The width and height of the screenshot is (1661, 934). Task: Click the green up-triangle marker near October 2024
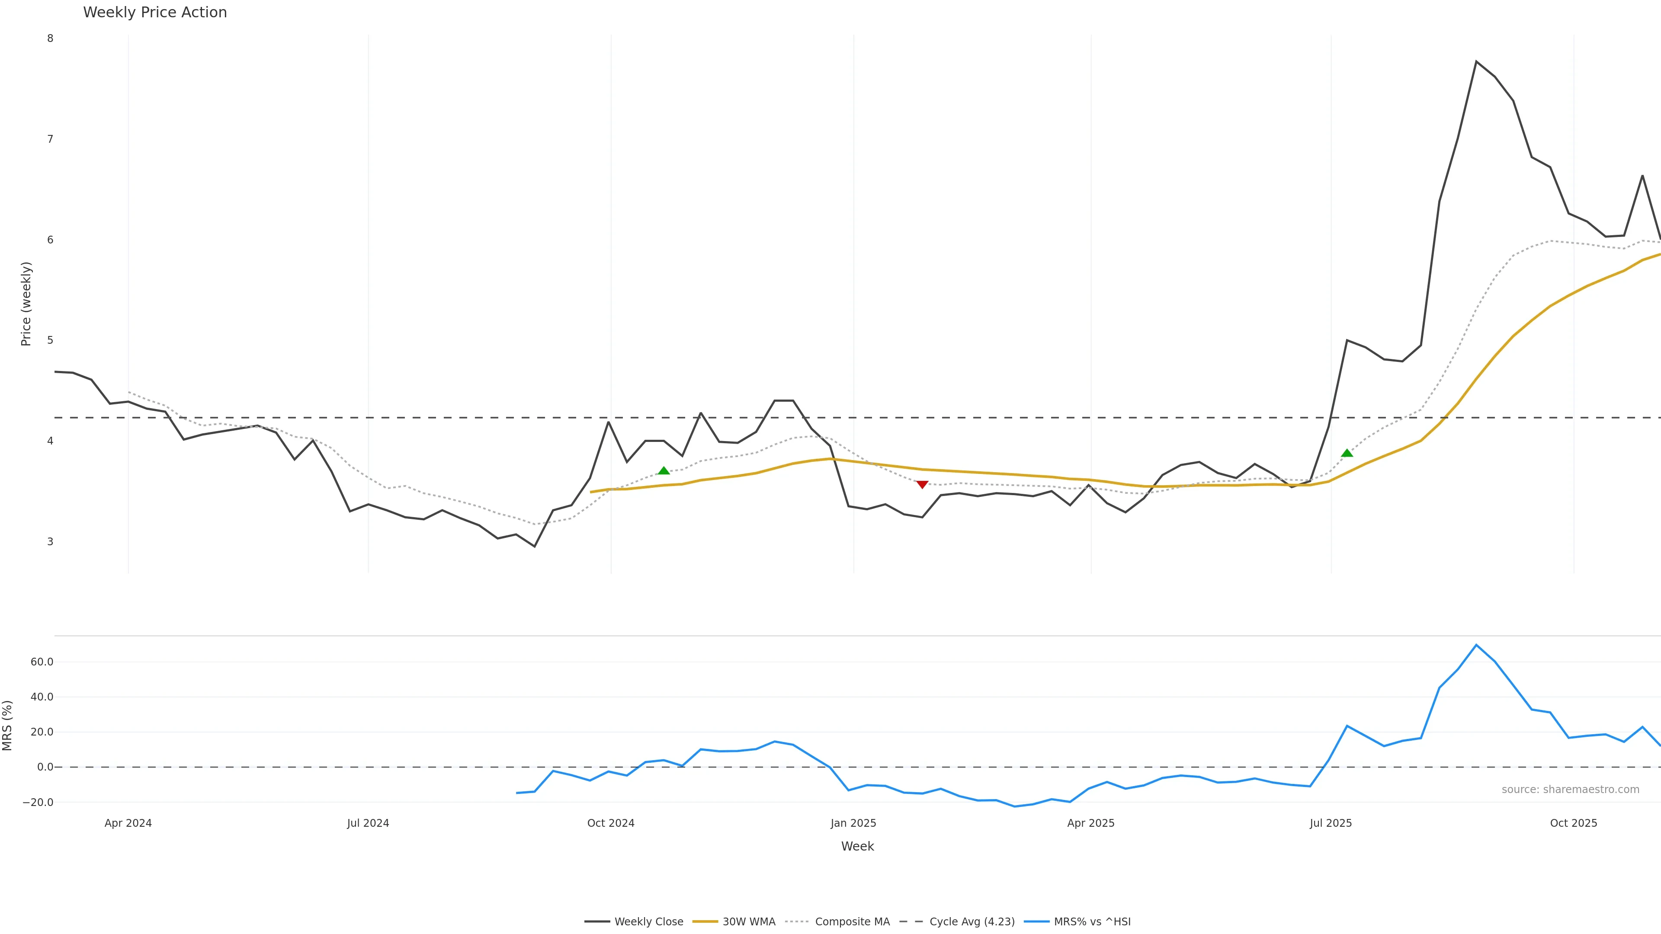(x=664, y=470)
